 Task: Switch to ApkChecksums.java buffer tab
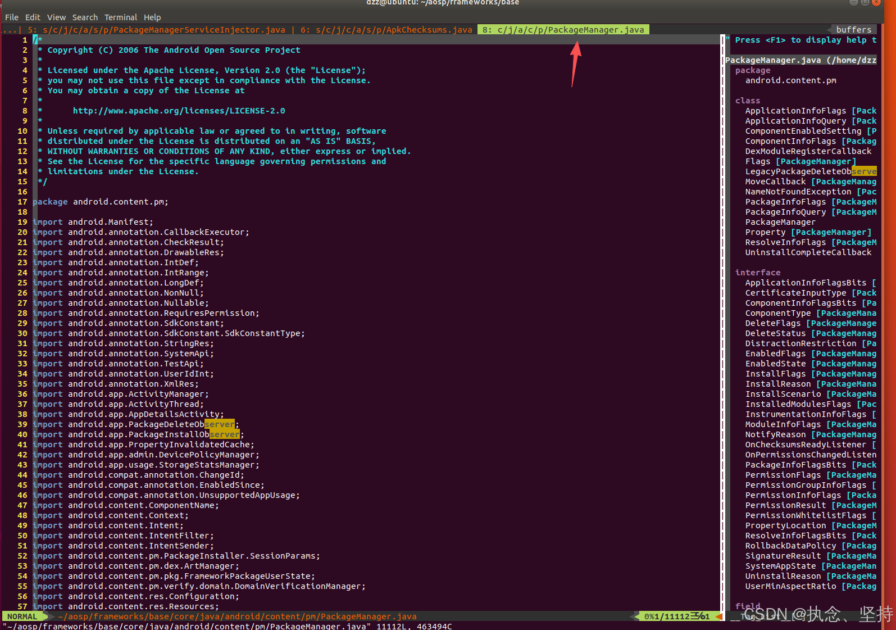point(386,30)
